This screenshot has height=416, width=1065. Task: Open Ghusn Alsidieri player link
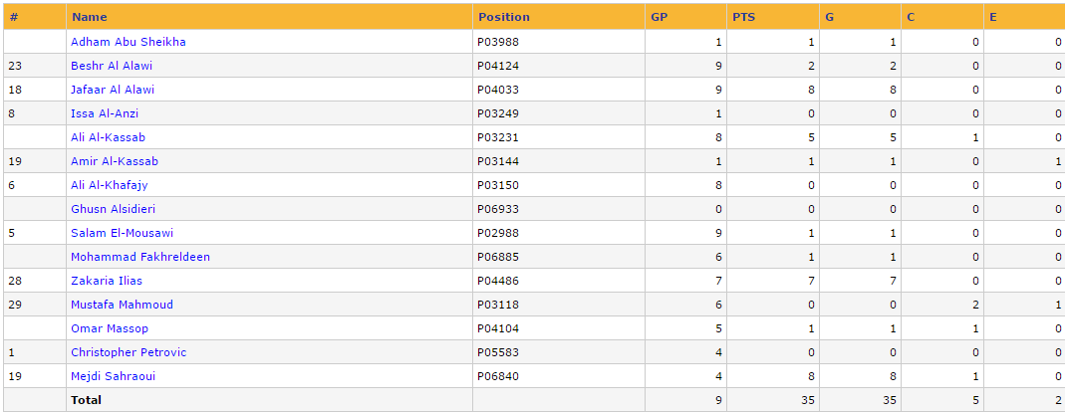pyautogui.click(x=113, y=209)
